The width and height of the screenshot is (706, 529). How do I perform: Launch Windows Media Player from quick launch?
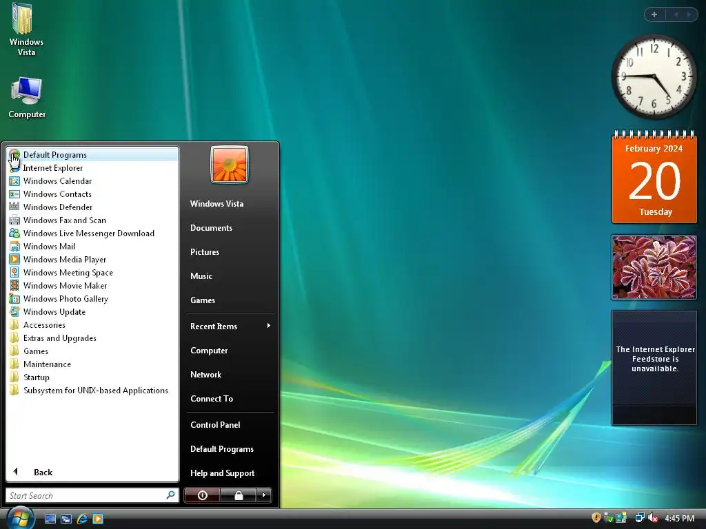pos(98,519)
